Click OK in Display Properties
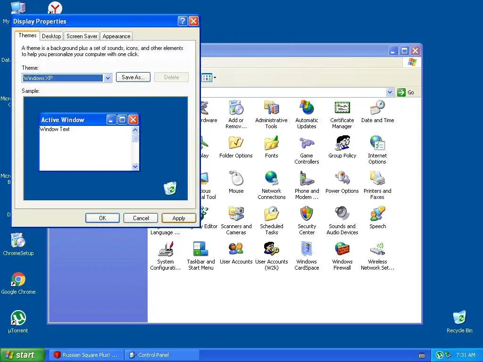Image resolution: width=483 pixels, height=362 pixels. point(102,218)
